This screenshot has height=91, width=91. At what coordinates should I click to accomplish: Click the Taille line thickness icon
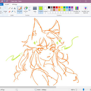point(35,8)
